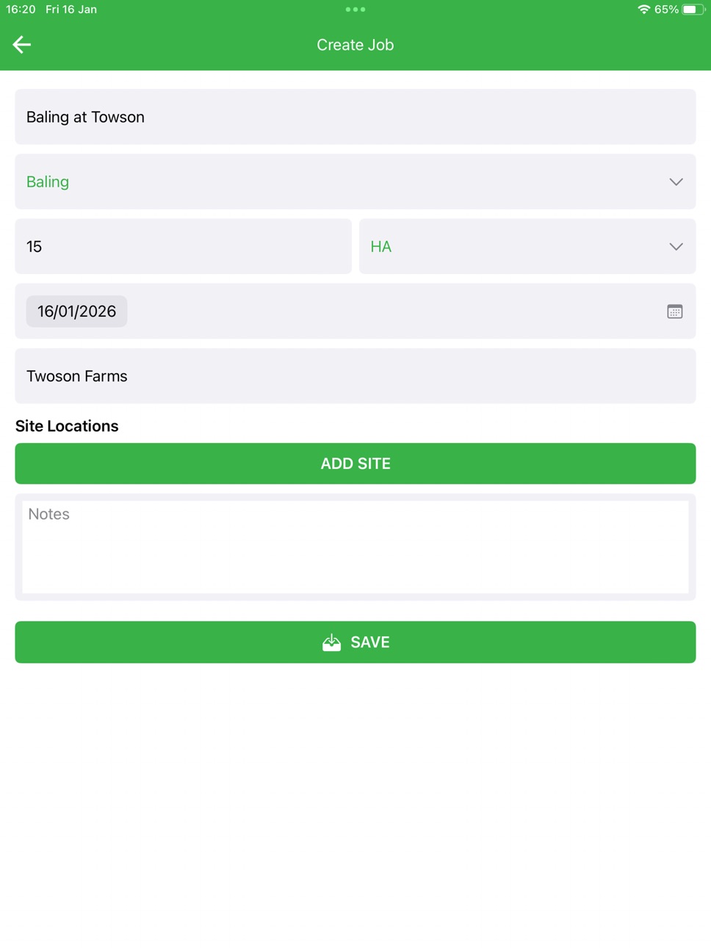Expand the Baling job type dropdown
711x948 pixels.
(355, 182)
